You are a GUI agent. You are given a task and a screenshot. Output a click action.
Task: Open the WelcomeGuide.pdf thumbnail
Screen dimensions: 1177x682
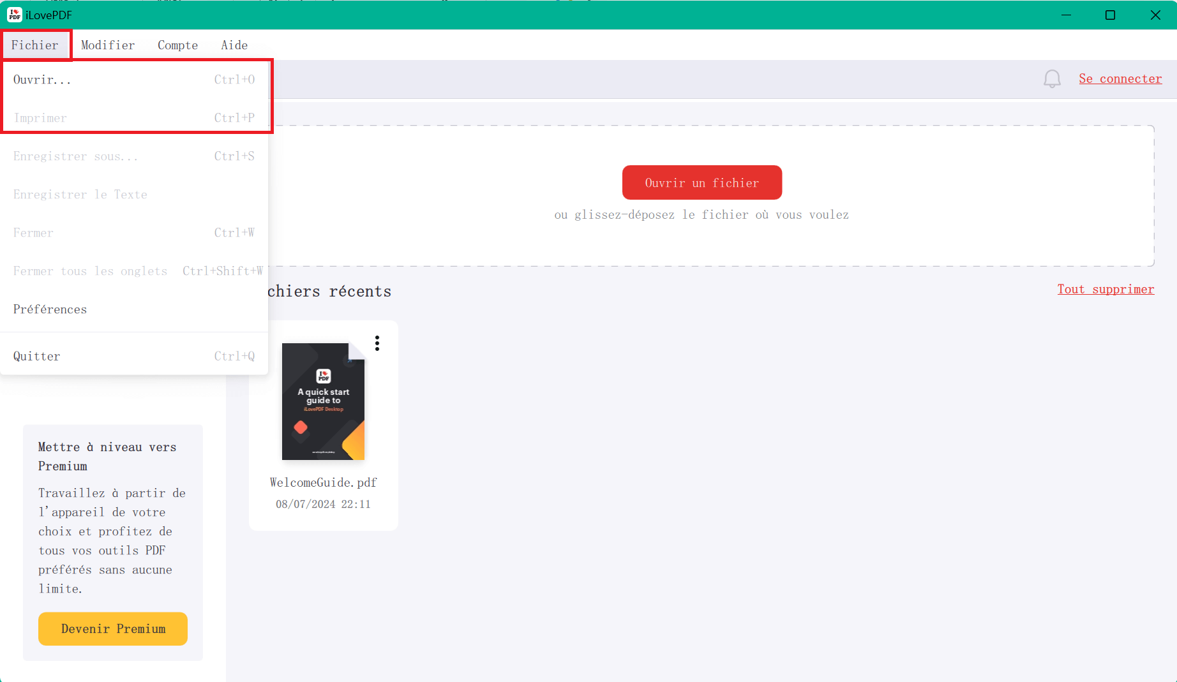[323, 401]
